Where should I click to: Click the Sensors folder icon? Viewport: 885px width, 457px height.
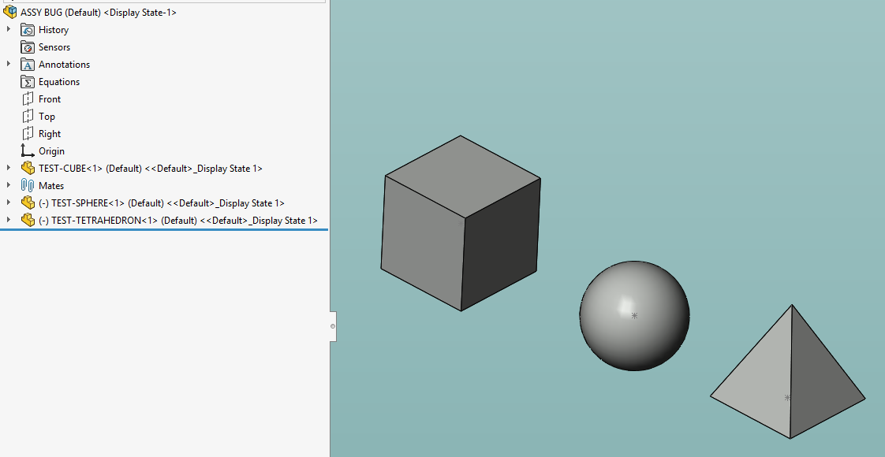click(x=28, y=47)
